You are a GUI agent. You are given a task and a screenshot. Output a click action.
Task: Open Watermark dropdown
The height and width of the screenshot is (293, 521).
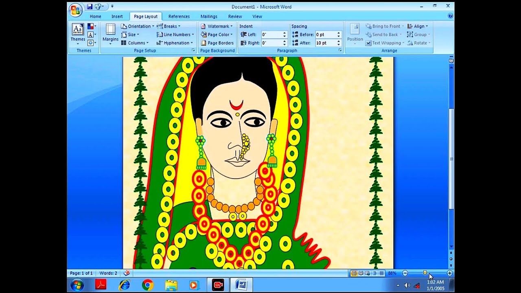(x=217, y=26)
